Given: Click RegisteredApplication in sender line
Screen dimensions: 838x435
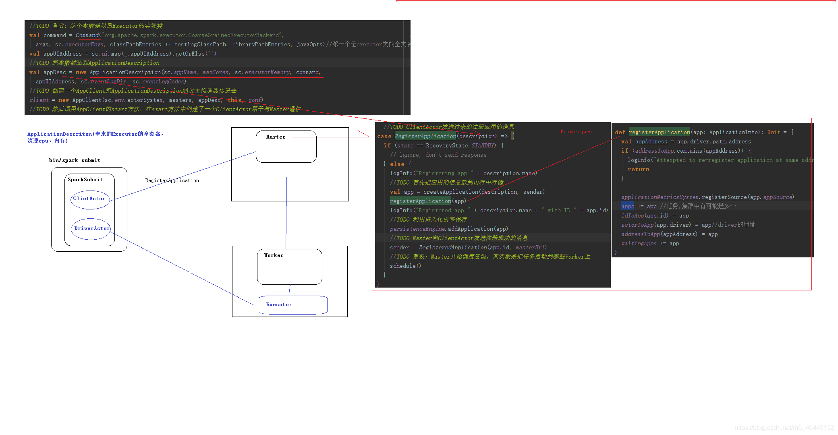Looking at the screenshot, I should 453,247.
